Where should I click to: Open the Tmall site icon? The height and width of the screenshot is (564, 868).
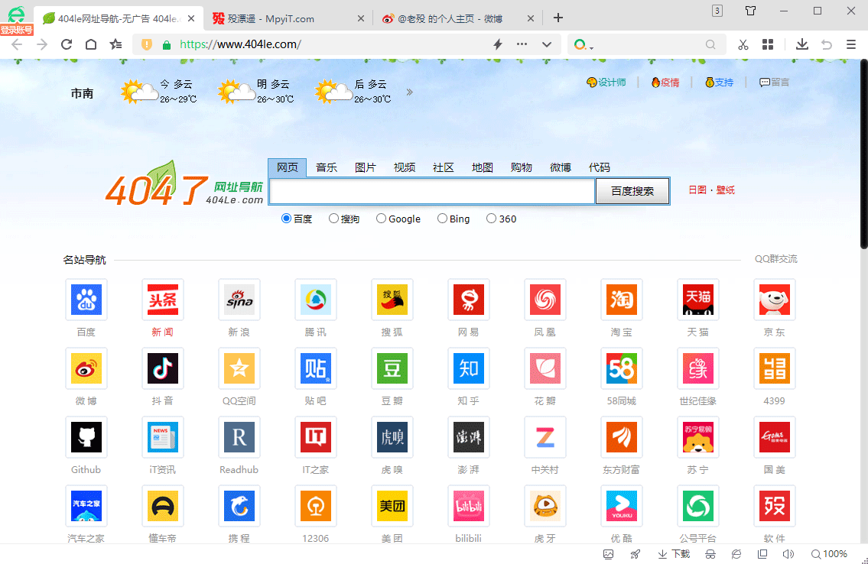697,300
